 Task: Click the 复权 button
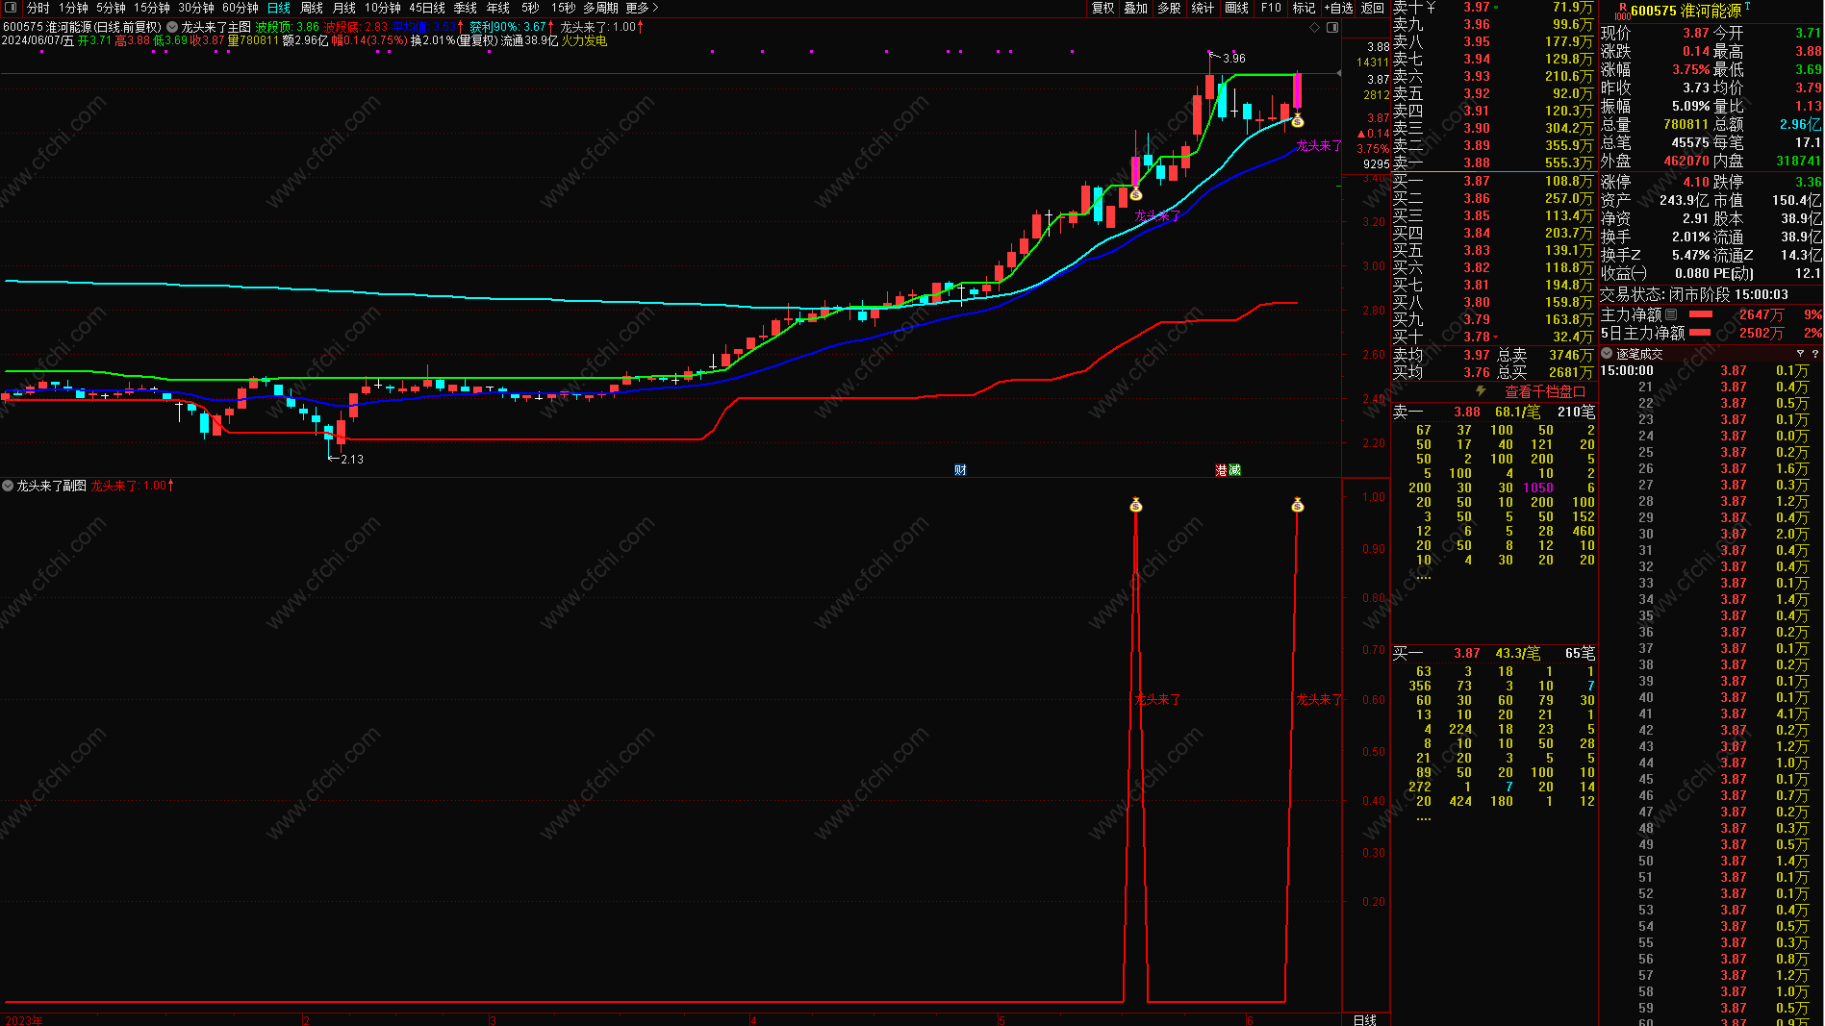click(x=1103, y=8)
